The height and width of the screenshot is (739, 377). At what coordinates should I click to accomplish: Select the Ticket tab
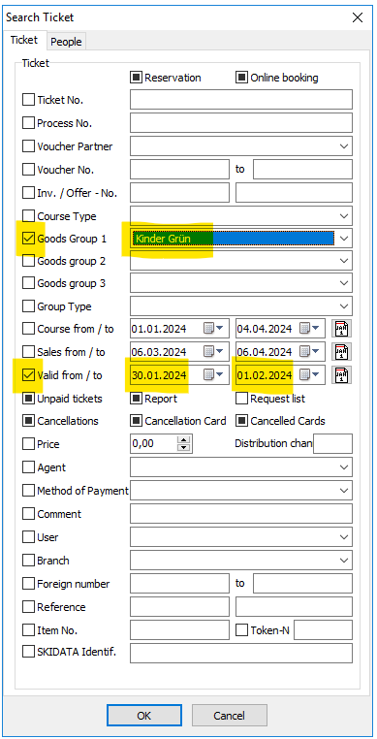pos(24,40)
